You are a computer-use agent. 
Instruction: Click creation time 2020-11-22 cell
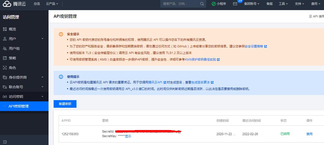coord(226,134)
